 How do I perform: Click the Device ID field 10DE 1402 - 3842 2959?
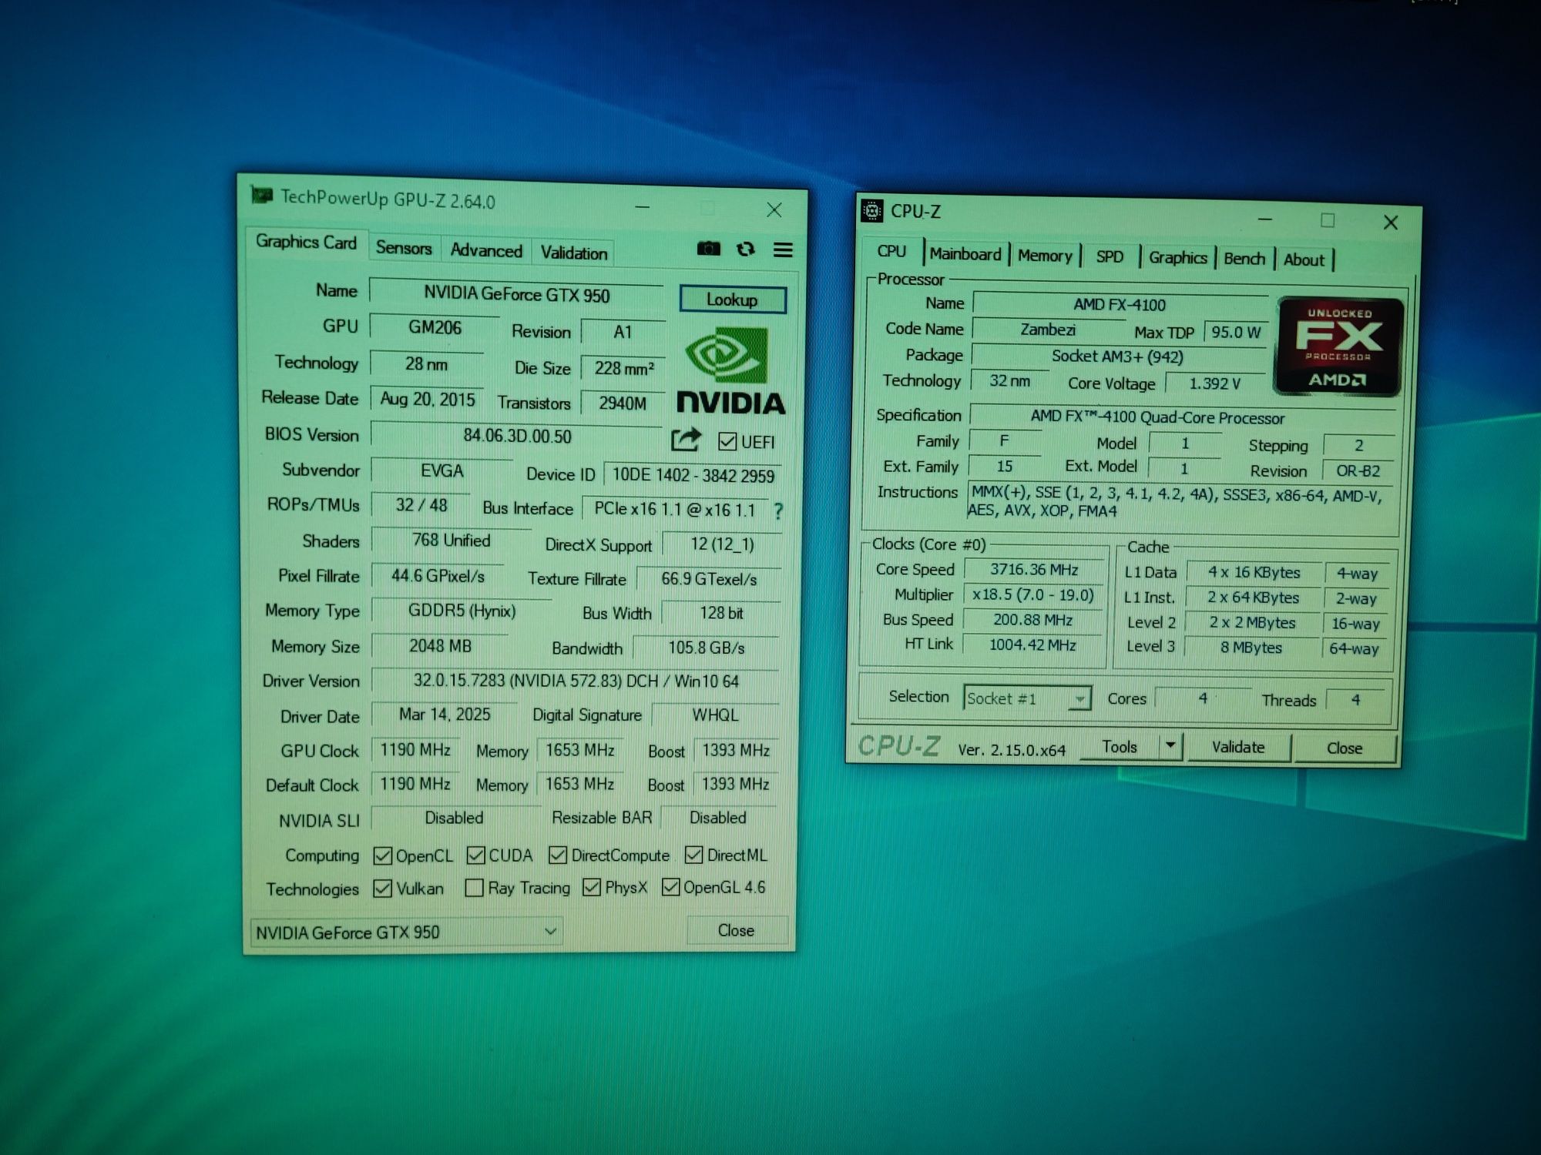(x=693, y=475)
